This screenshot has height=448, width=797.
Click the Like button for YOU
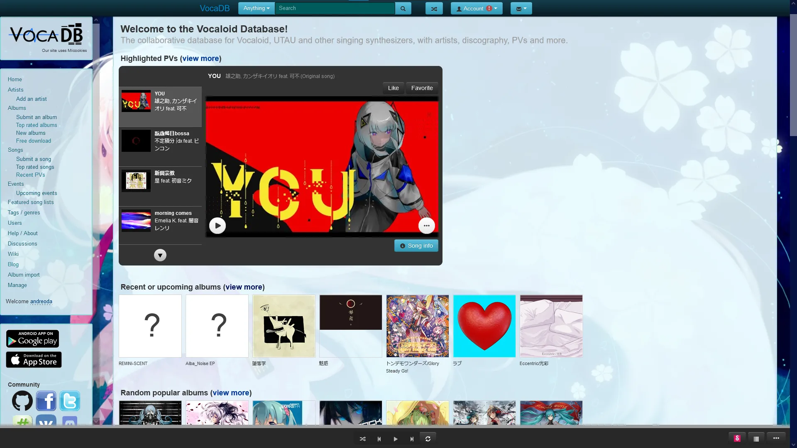pos(393,88)
